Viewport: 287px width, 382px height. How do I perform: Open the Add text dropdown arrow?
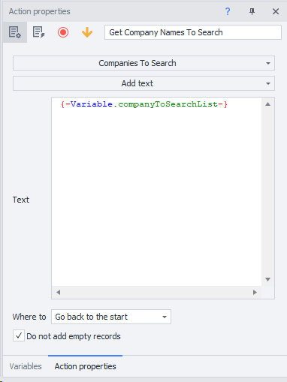(x=268, y=83)
